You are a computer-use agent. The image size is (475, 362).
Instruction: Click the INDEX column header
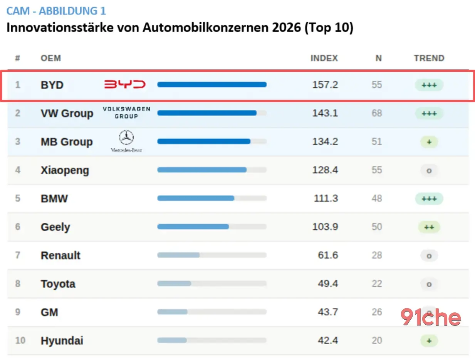click(x=324, y=58)
